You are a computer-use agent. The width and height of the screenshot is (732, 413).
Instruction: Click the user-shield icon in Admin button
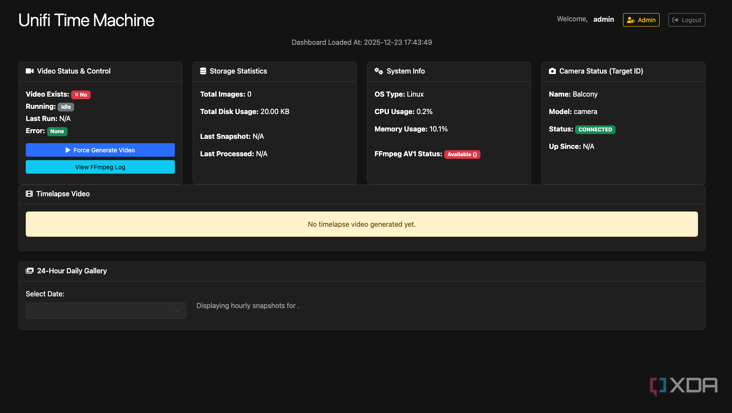point(631,20)
